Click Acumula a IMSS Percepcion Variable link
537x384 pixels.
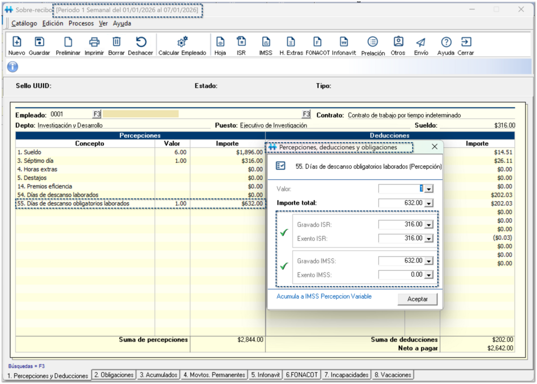(324, 296)
